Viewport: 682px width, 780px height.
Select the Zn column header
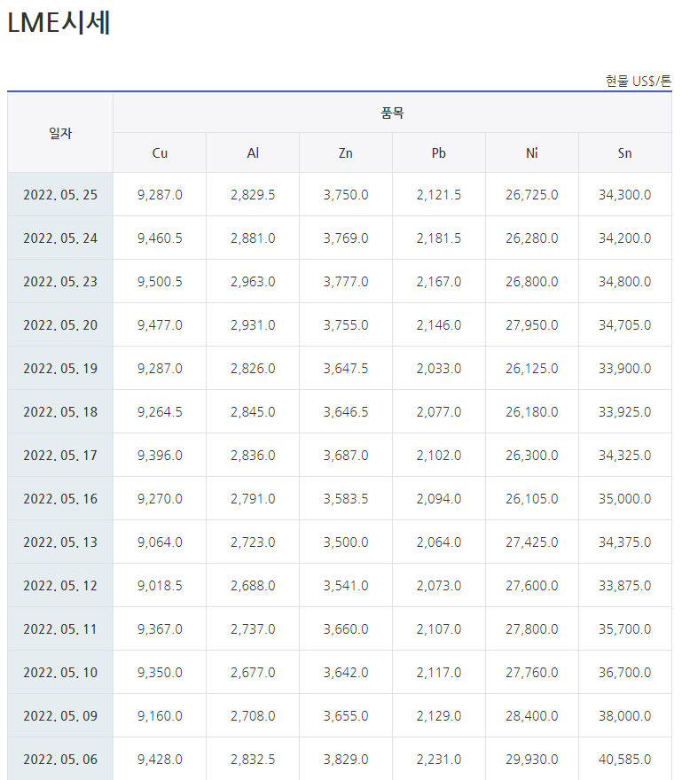tap(346, 152)
